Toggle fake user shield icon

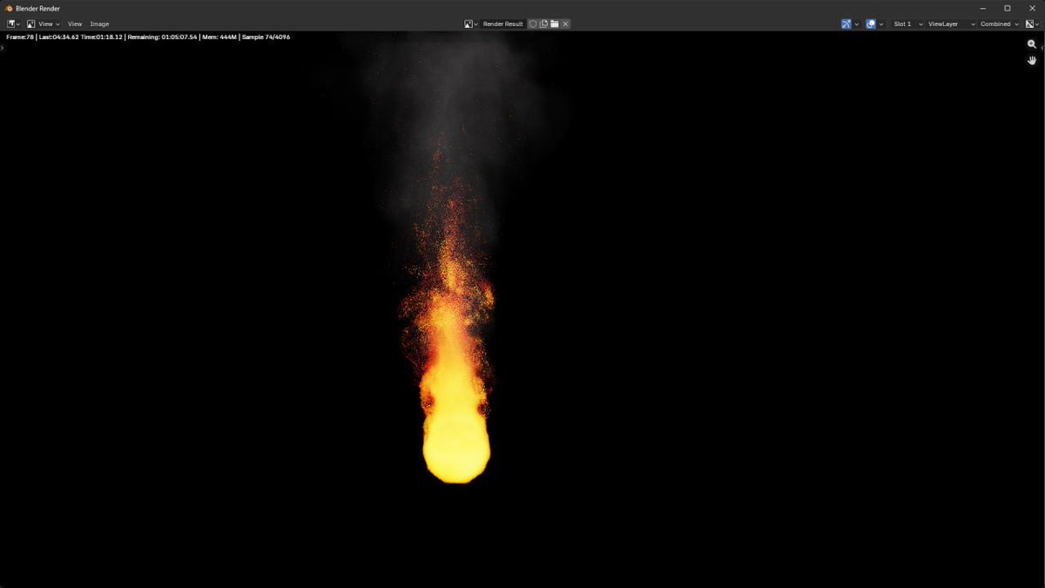[533, 24]
